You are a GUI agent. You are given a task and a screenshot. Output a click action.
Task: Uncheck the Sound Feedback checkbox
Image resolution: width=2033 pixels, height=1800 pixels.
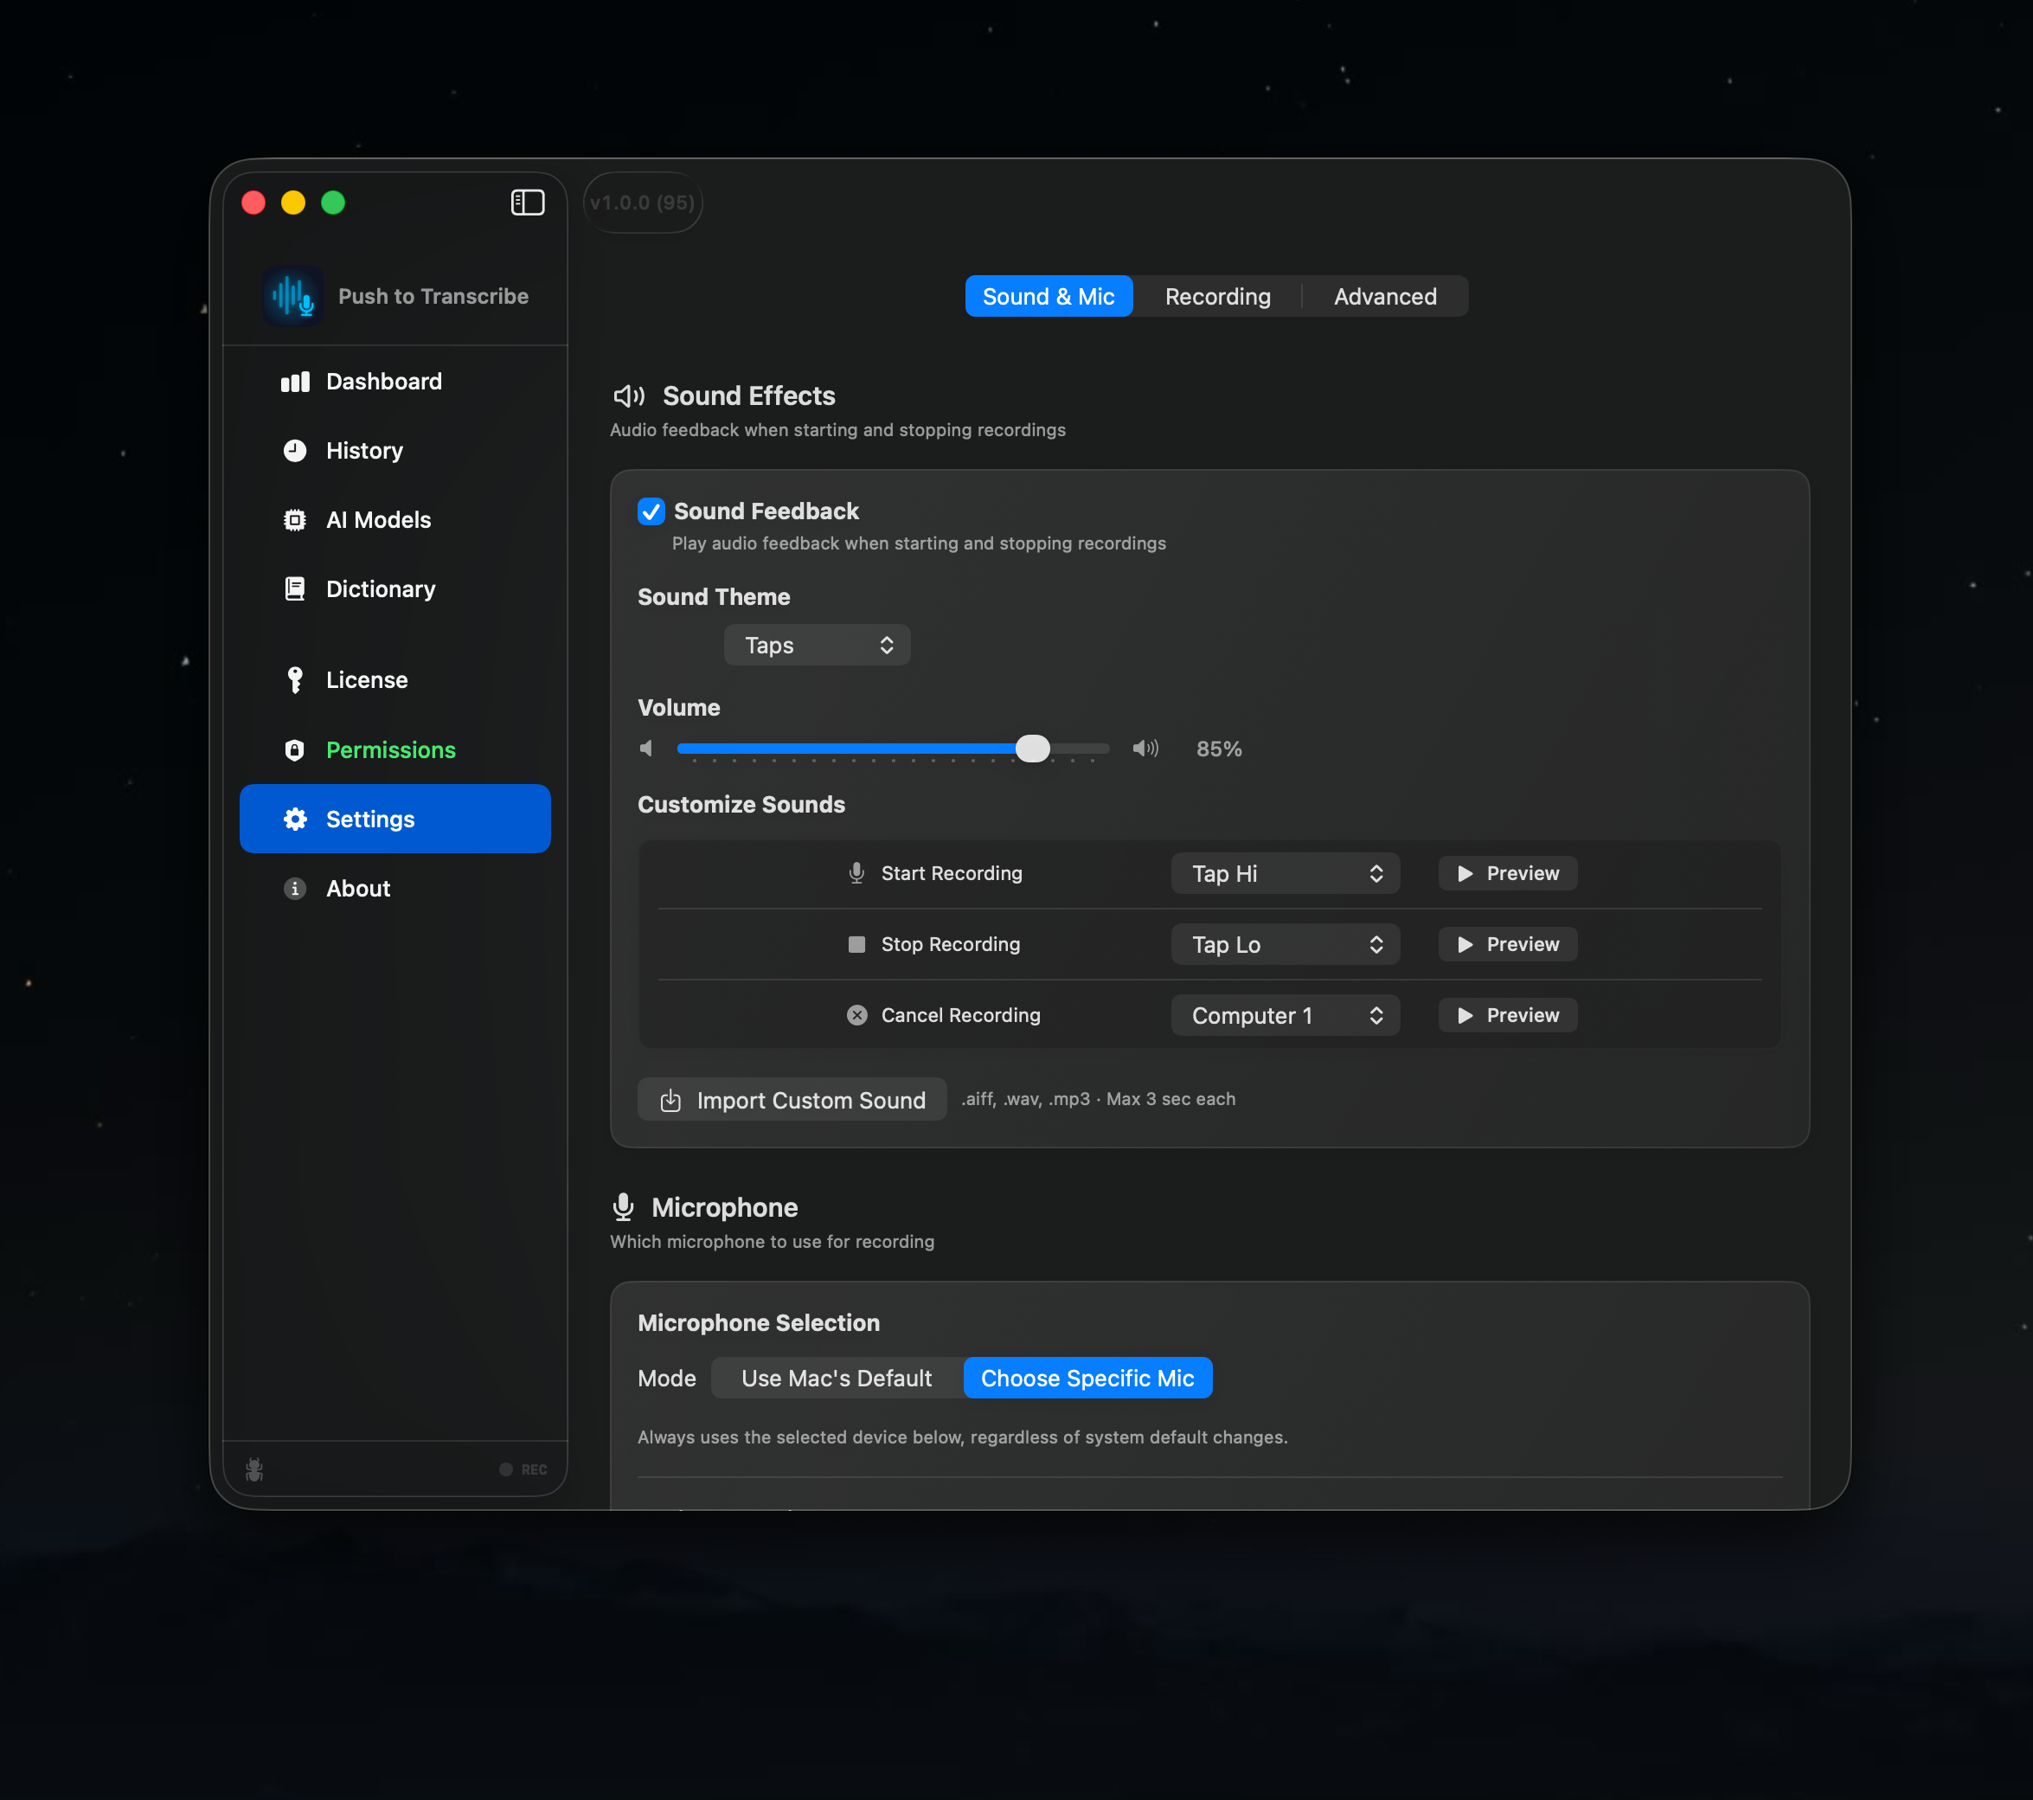(x=651, y=511)
